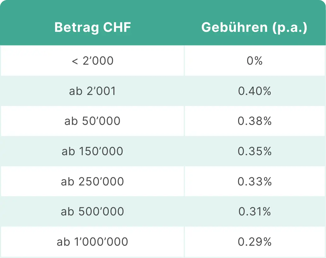This screenshot has height=258, width=326.
Task: Click the "ab 500'000" amount cell
Action: click(93, 212)
